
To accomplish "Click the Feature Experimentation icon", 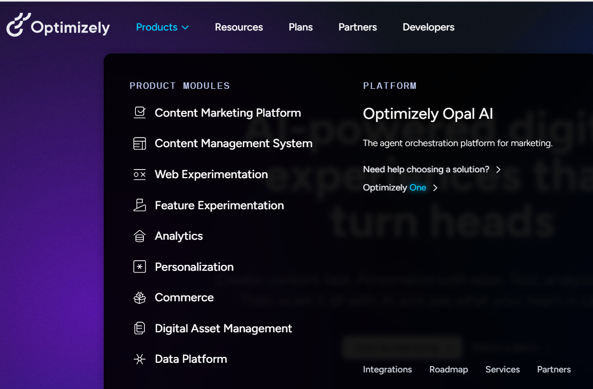I will coord(140,205).
